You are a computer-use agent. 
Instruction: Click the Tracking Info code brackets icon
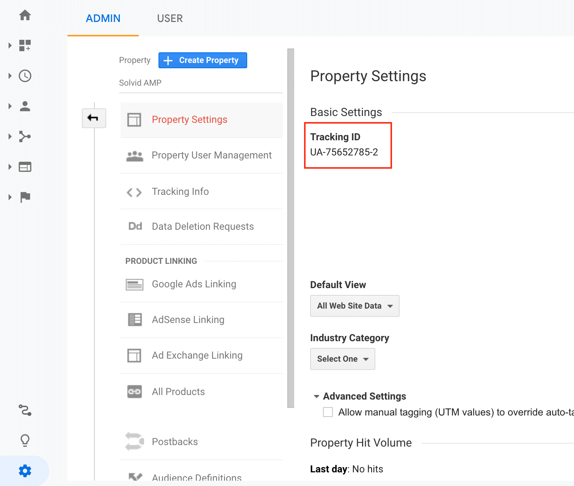click(134, 193)
